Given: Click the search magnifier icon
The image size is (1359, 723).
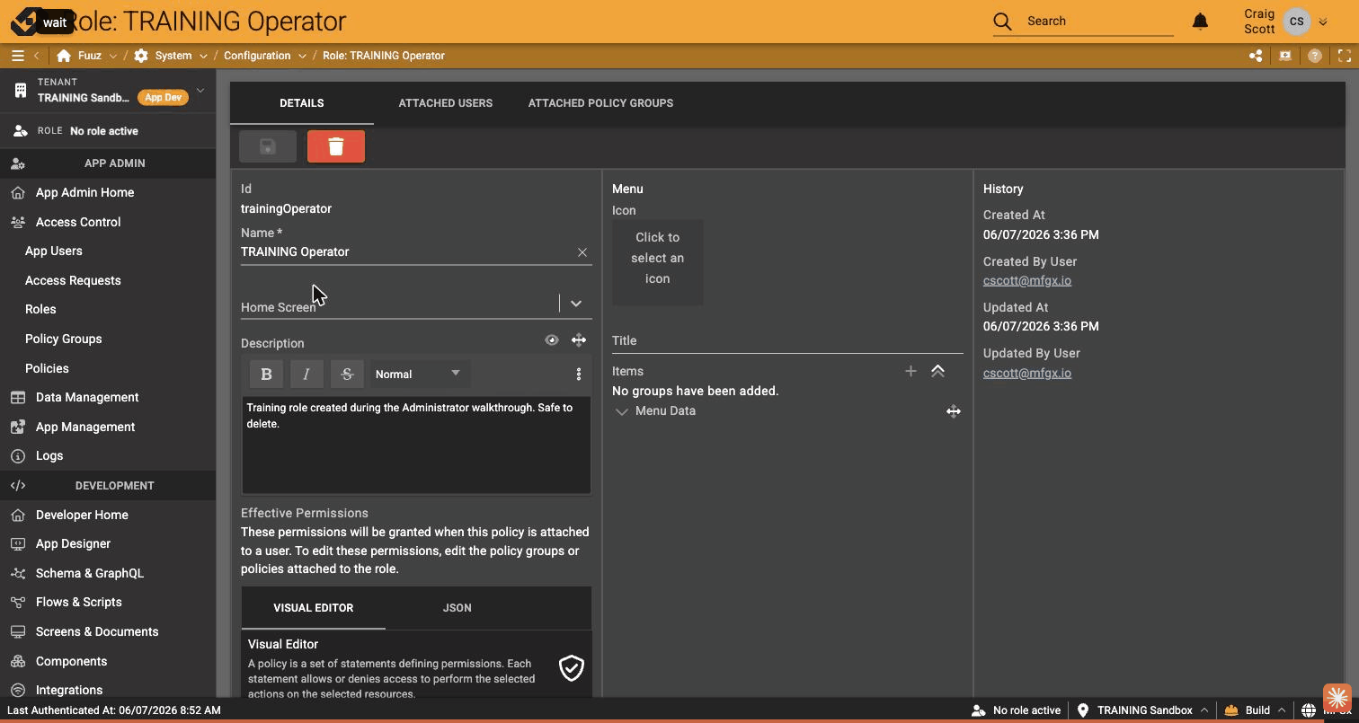Looking at the screenshot, I should (x=1002, y=21).
